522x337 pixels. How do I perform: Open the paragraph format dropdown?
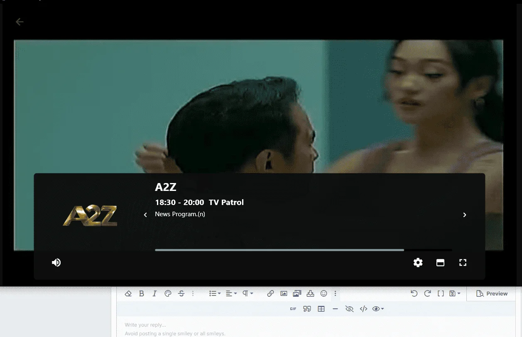point(248,293)
